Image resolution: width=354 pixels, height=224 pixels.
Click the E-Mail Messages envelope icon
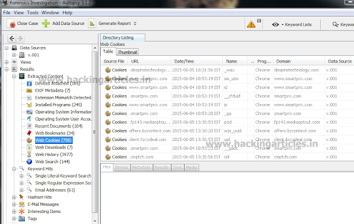pos(22,204)
